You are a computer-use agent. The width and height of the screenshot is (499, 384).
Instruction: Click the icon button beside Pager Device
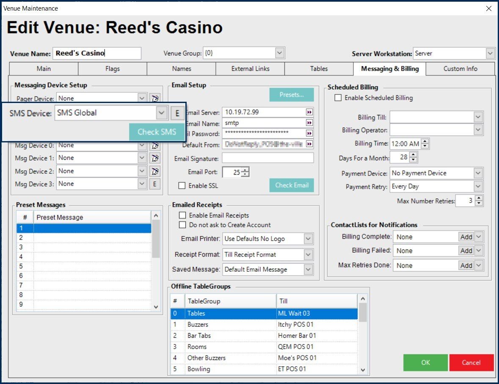point(155,98)
